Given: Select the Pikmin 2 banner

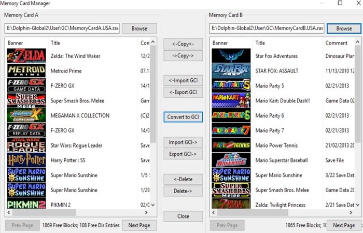Looking at the screenshot, I should [26, 203].
